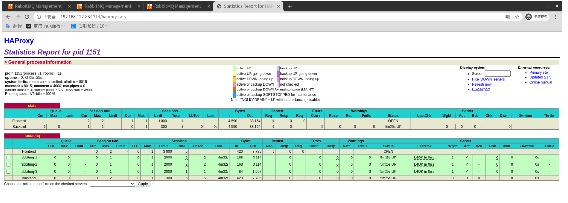
Task: Open the Chrome three-dot menu
Action: coord(555,17)
